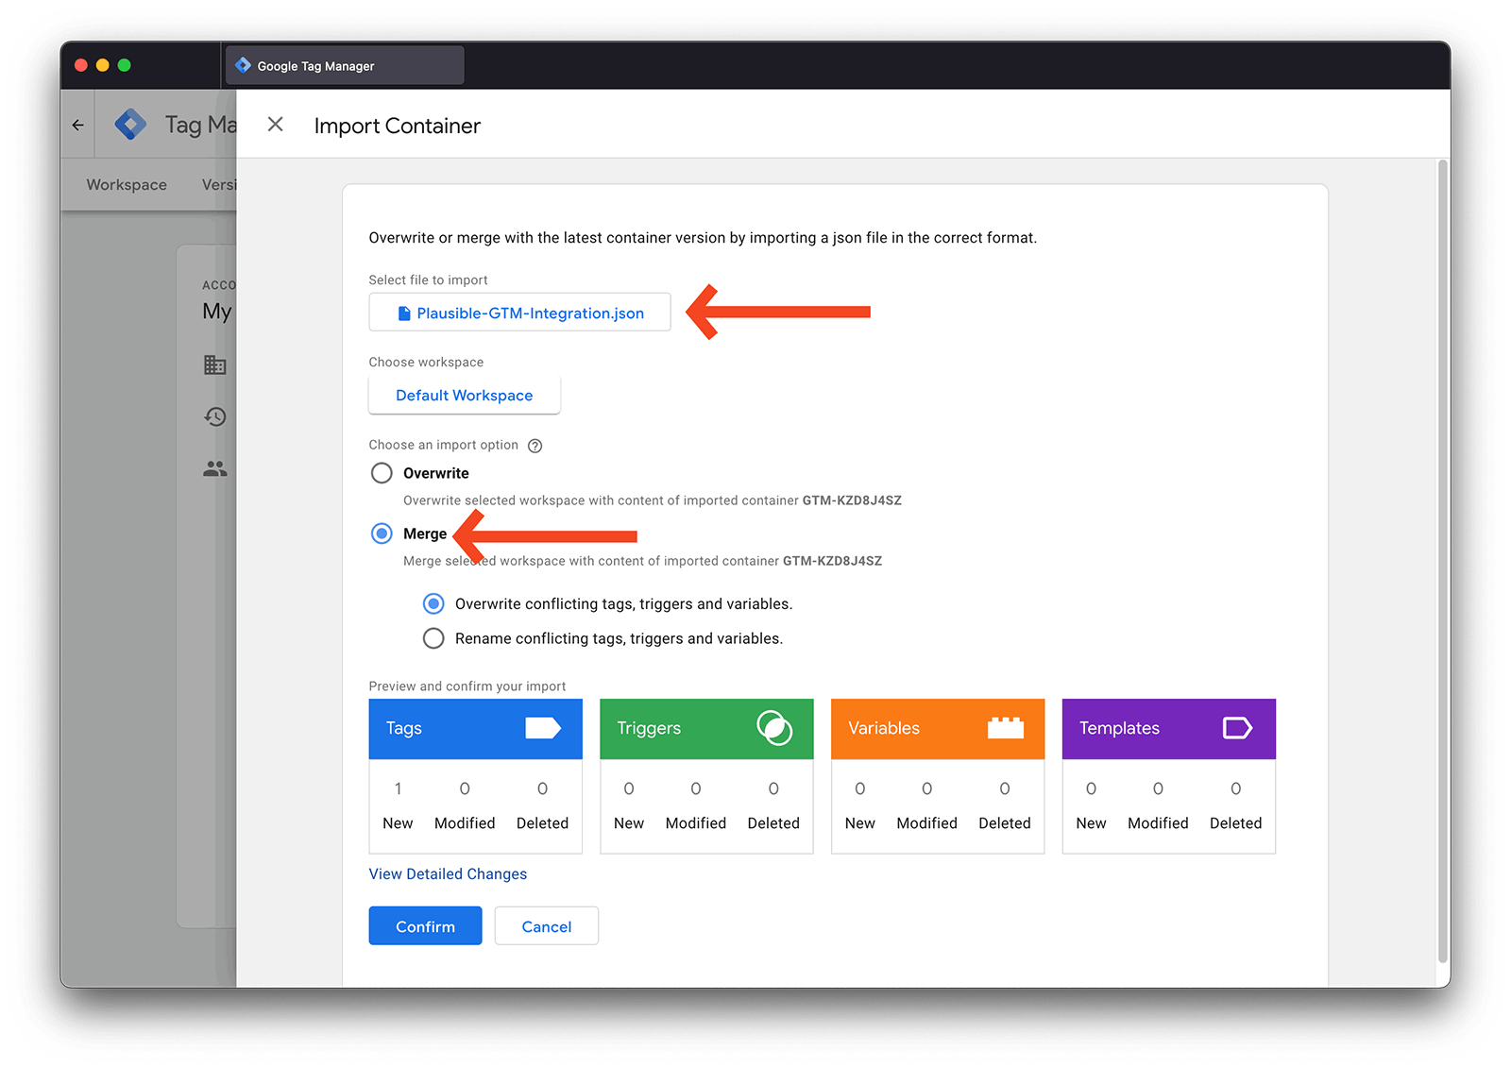
Task: Click the building icon in left sidebar
Action: click(215, 365)
